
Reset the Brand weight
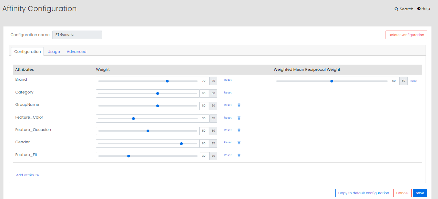point(228,80)
